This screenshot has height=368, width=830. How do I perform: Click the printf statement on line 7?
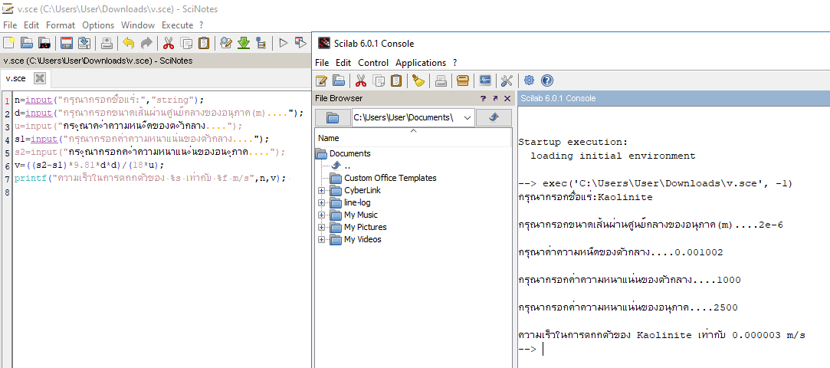150,179
